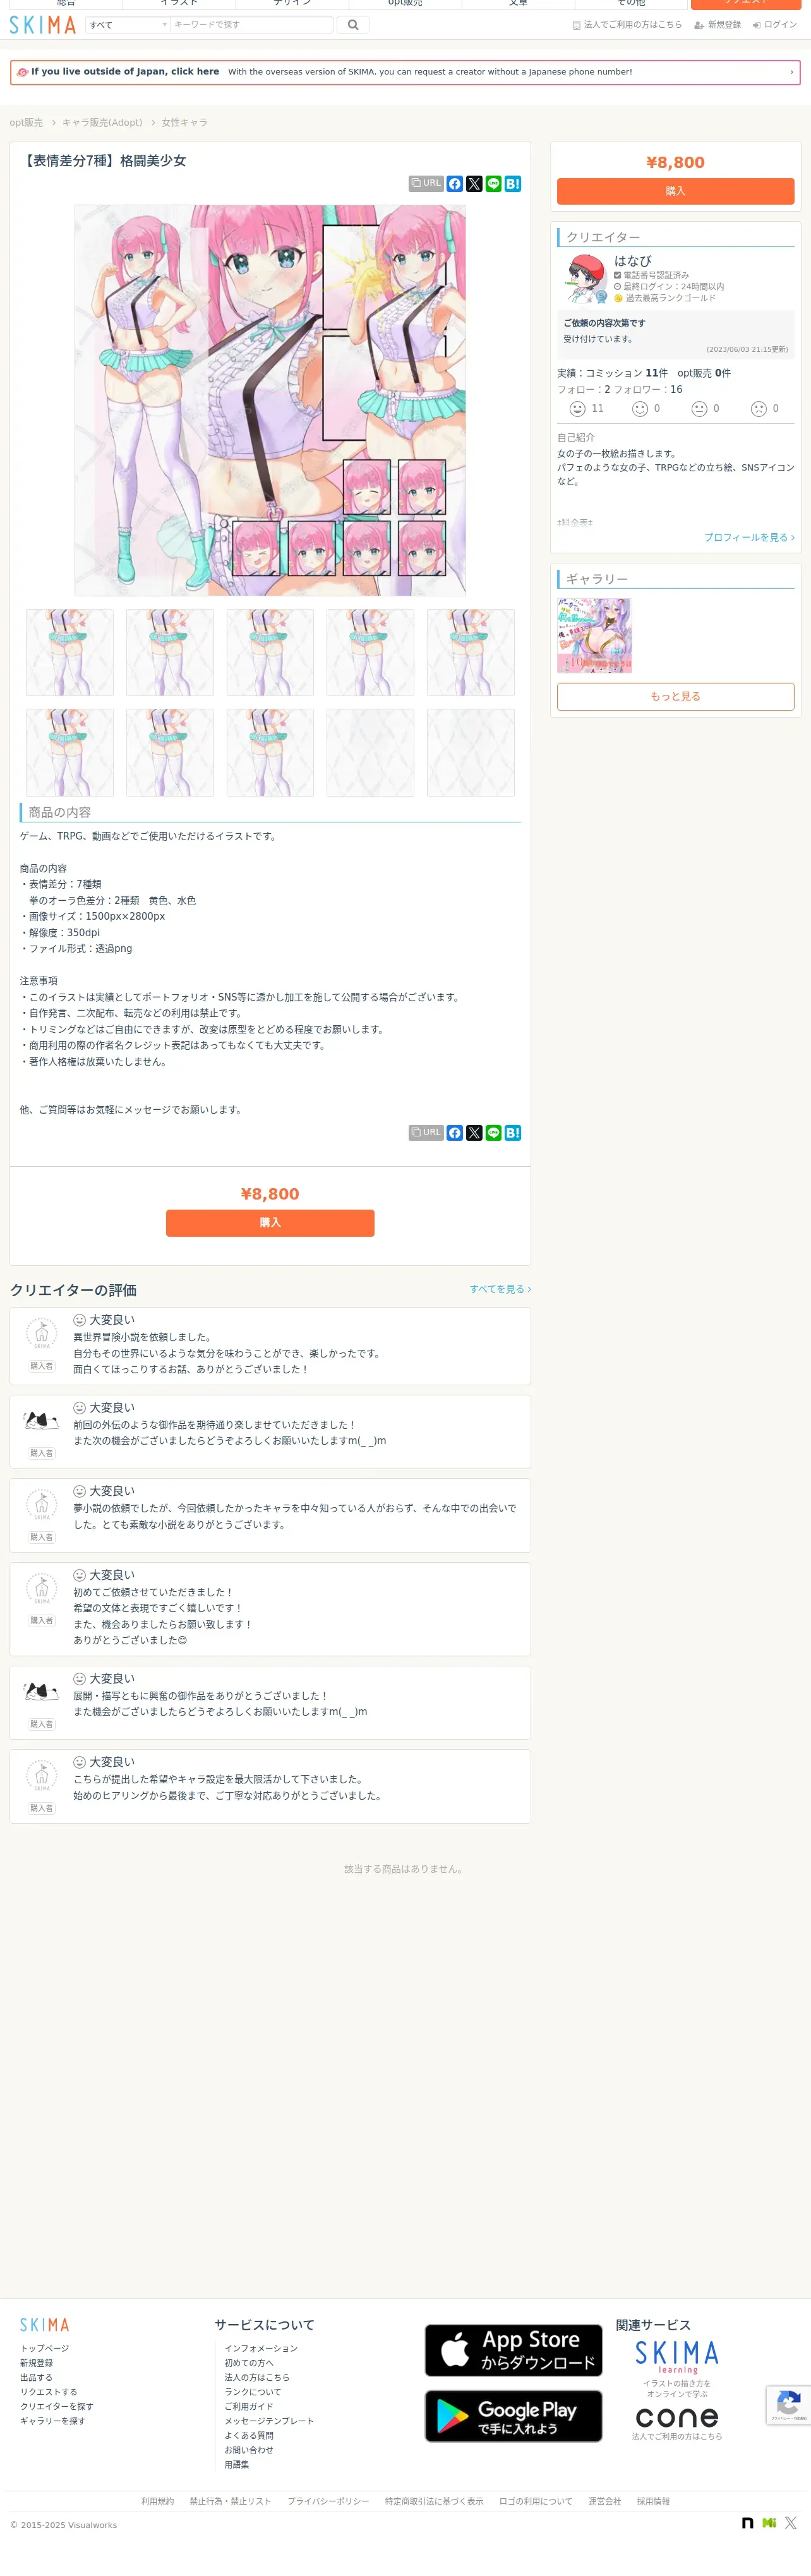Copy link with top URL icon
The width and height of the screenshot is (811, 2576).
tap(426, 184)
